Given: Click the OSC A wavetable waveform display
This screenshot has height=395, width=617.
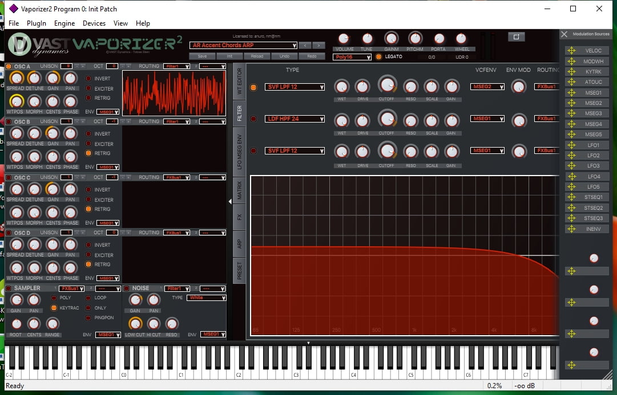Looking at the screenshot, I should [x=174, y=93].
